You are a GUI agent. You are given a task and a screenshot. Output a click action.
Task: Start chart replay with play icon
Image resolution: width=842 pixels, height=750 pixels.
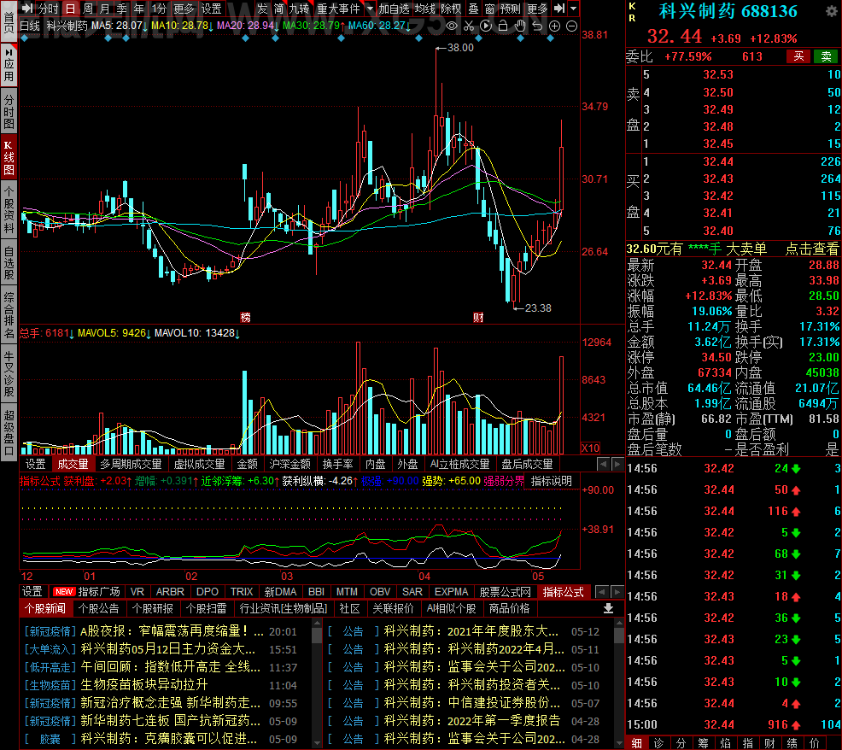pos(485,26)
